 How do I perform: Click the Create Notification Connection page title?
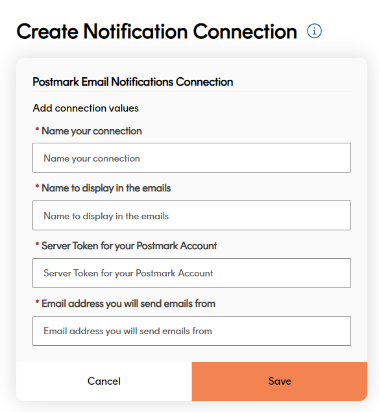(156, 31)
